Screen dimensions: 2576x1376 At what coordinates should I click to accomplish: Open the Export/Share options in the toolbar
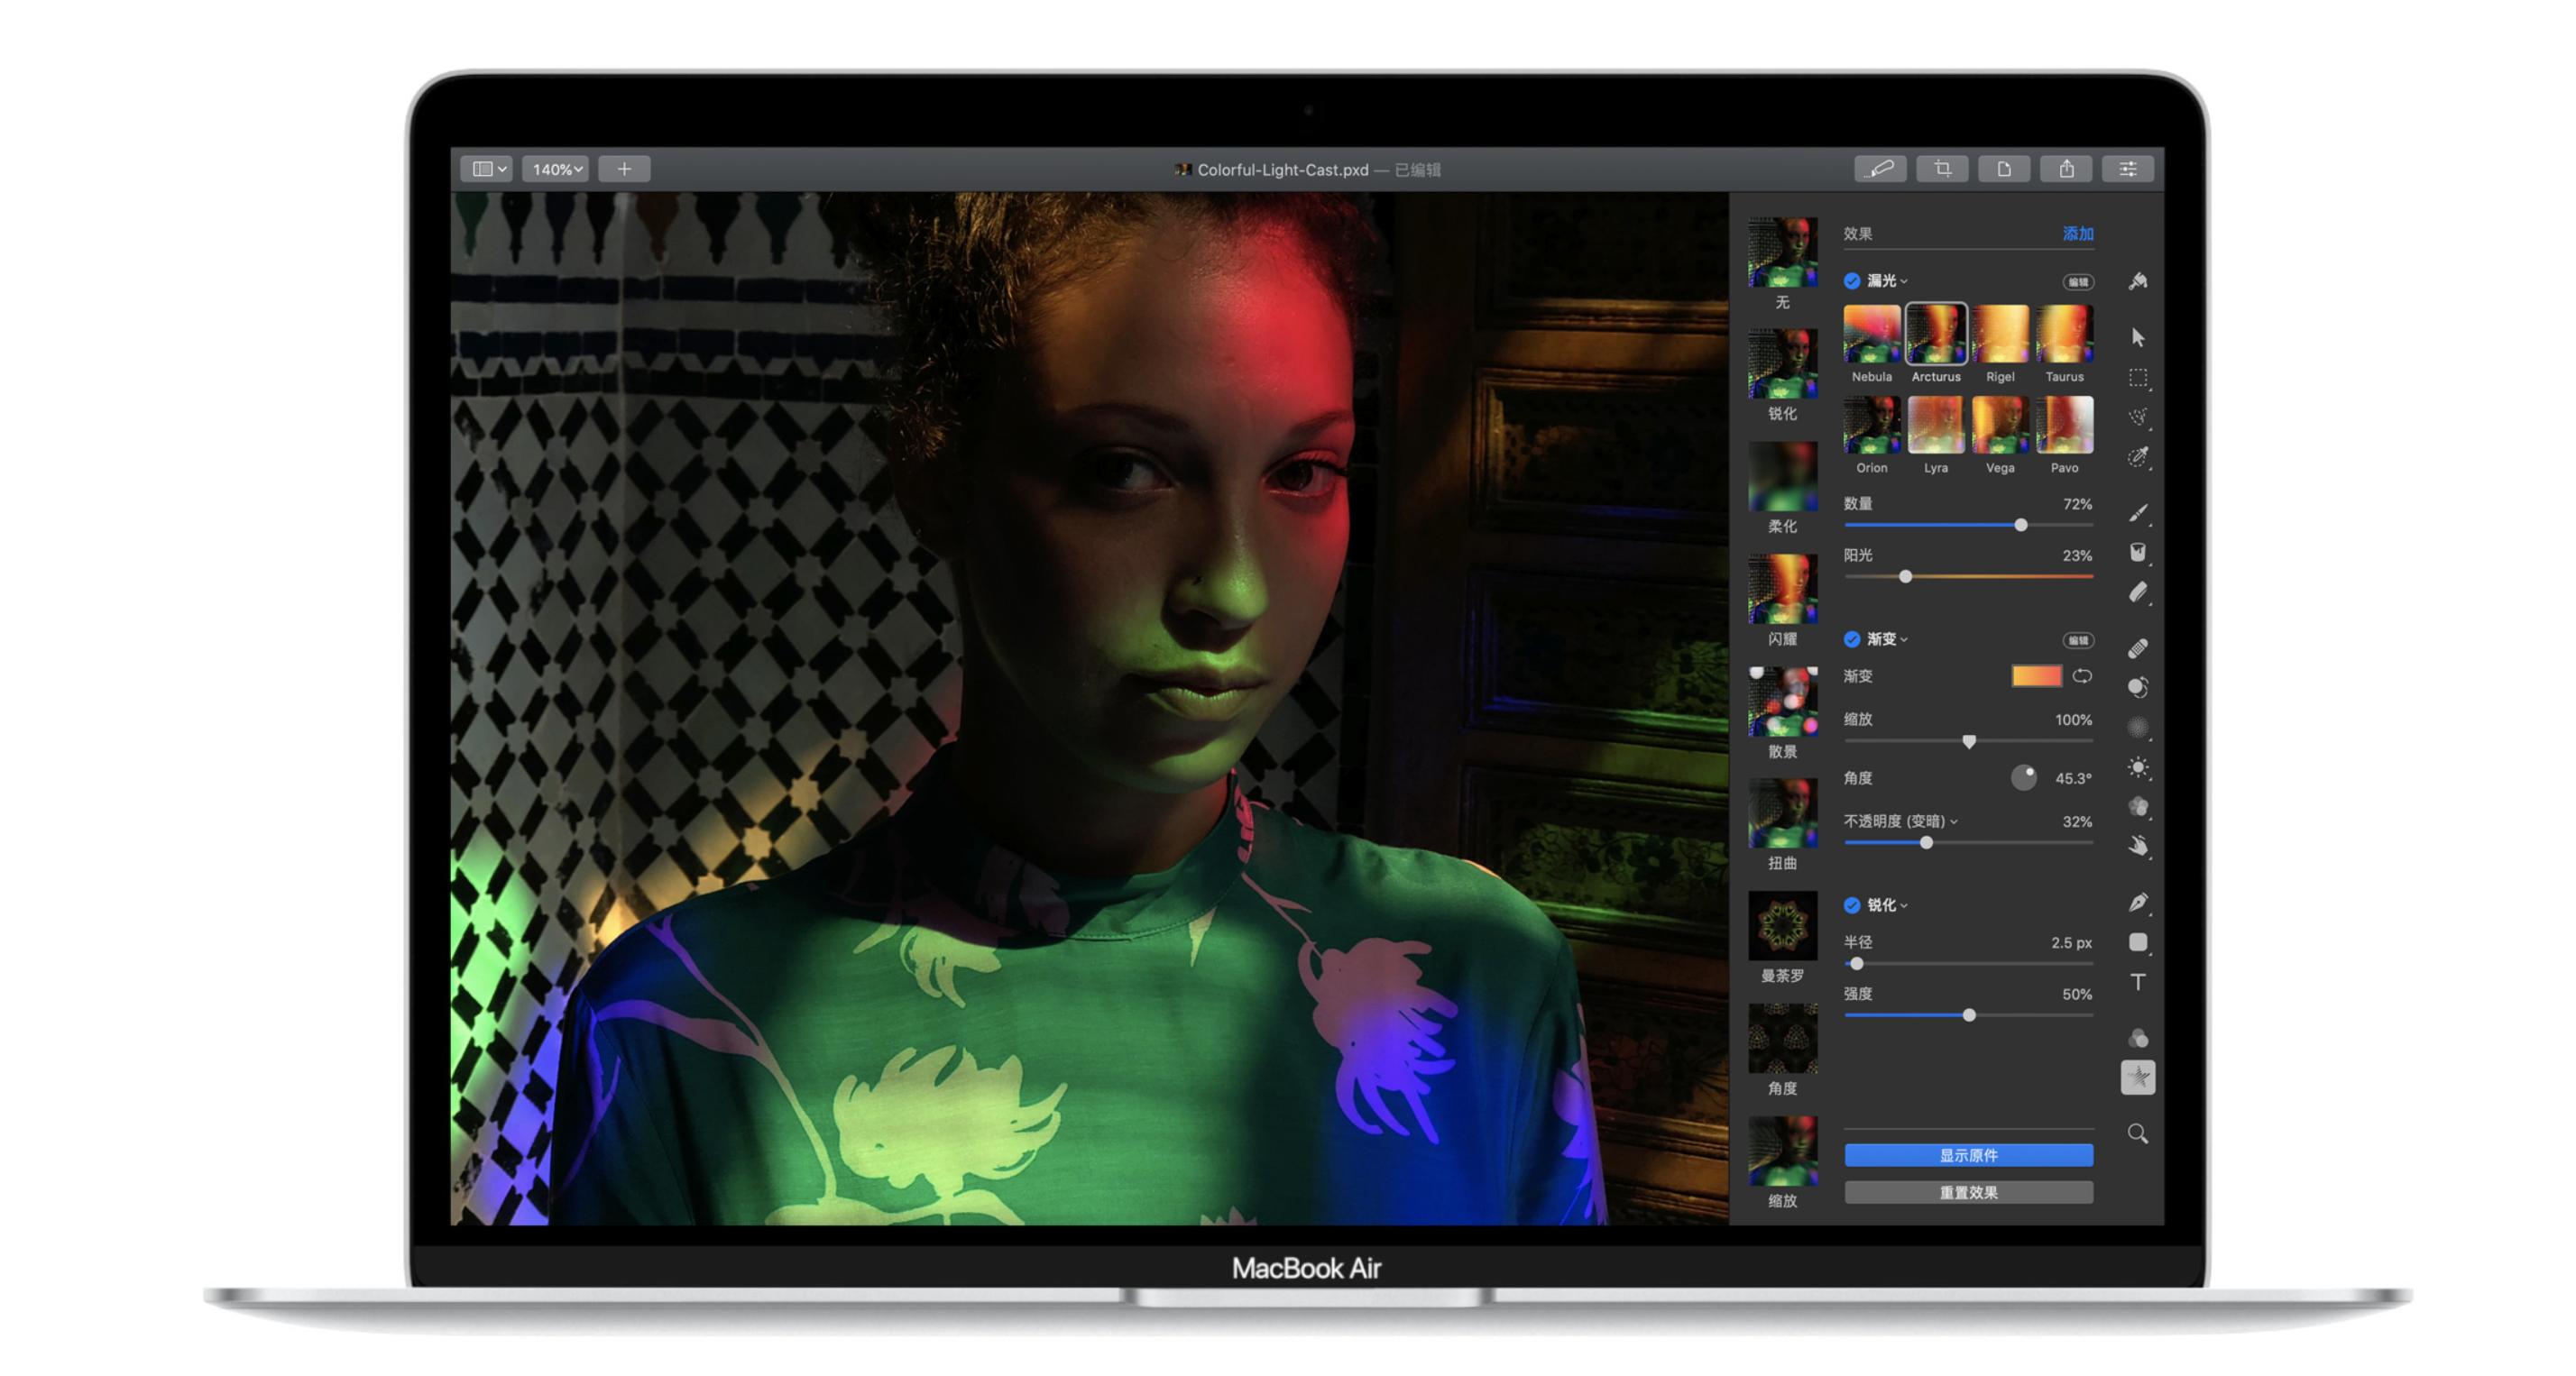coord(2065,168)
